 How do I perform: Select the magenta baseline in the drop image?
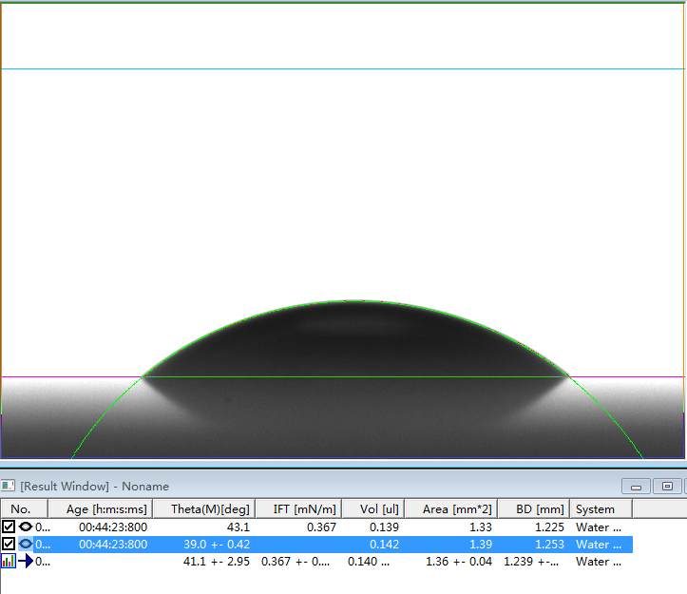(x=57, y=377)
